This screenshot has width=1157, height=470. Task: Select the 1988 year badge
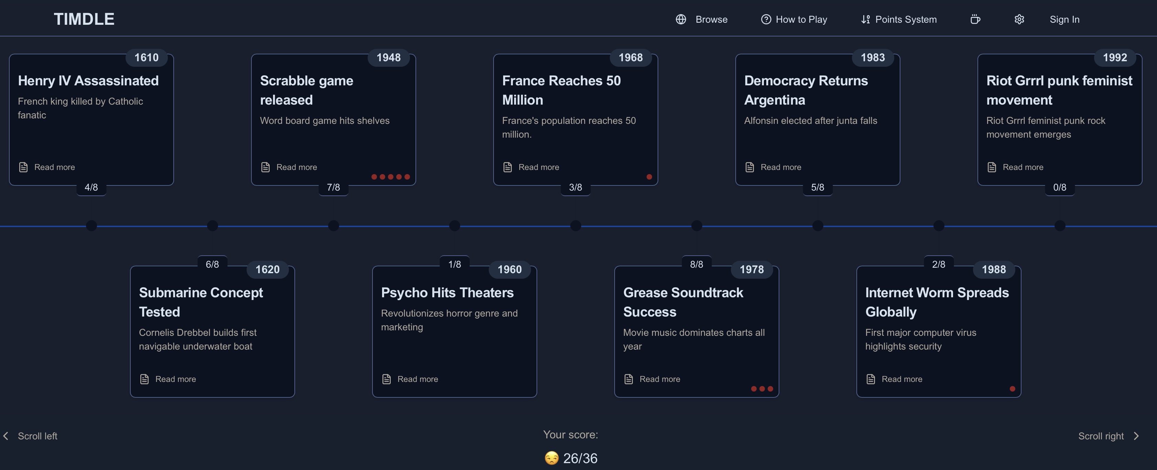pos(994,270)
